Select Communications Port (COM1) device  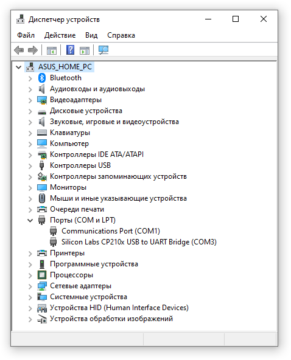click(x=111, y=231)
